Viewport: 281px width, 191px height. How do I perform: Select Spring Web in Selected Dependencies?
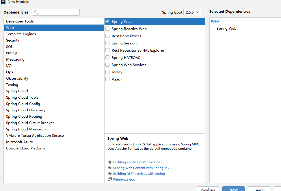click(226, 29)
